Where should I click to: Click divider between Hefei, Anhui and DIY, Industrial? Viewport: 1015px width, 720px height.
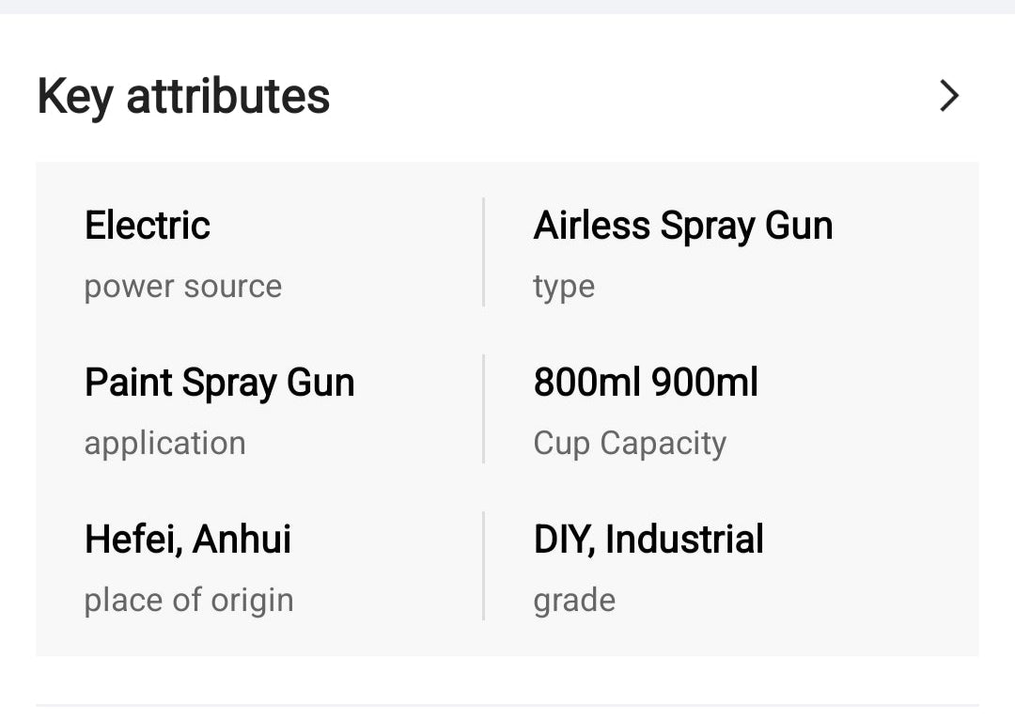click(x=484, y=566)
